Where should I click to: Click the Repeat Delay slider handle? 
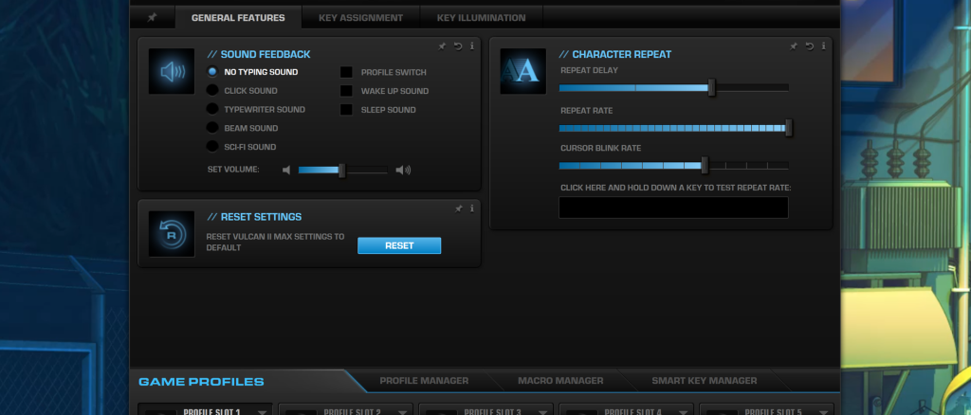[x=711, y=88]
